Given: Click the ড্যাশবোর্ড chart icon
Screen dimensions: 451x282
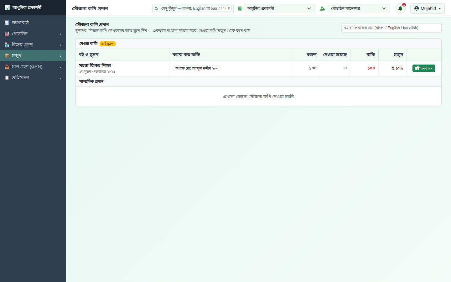Looking at the screenshot, I should click(7, 23).
